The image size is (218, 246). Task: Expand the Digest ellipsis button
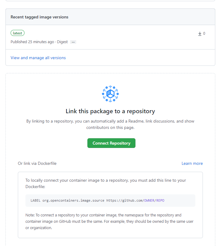point(73,42)
